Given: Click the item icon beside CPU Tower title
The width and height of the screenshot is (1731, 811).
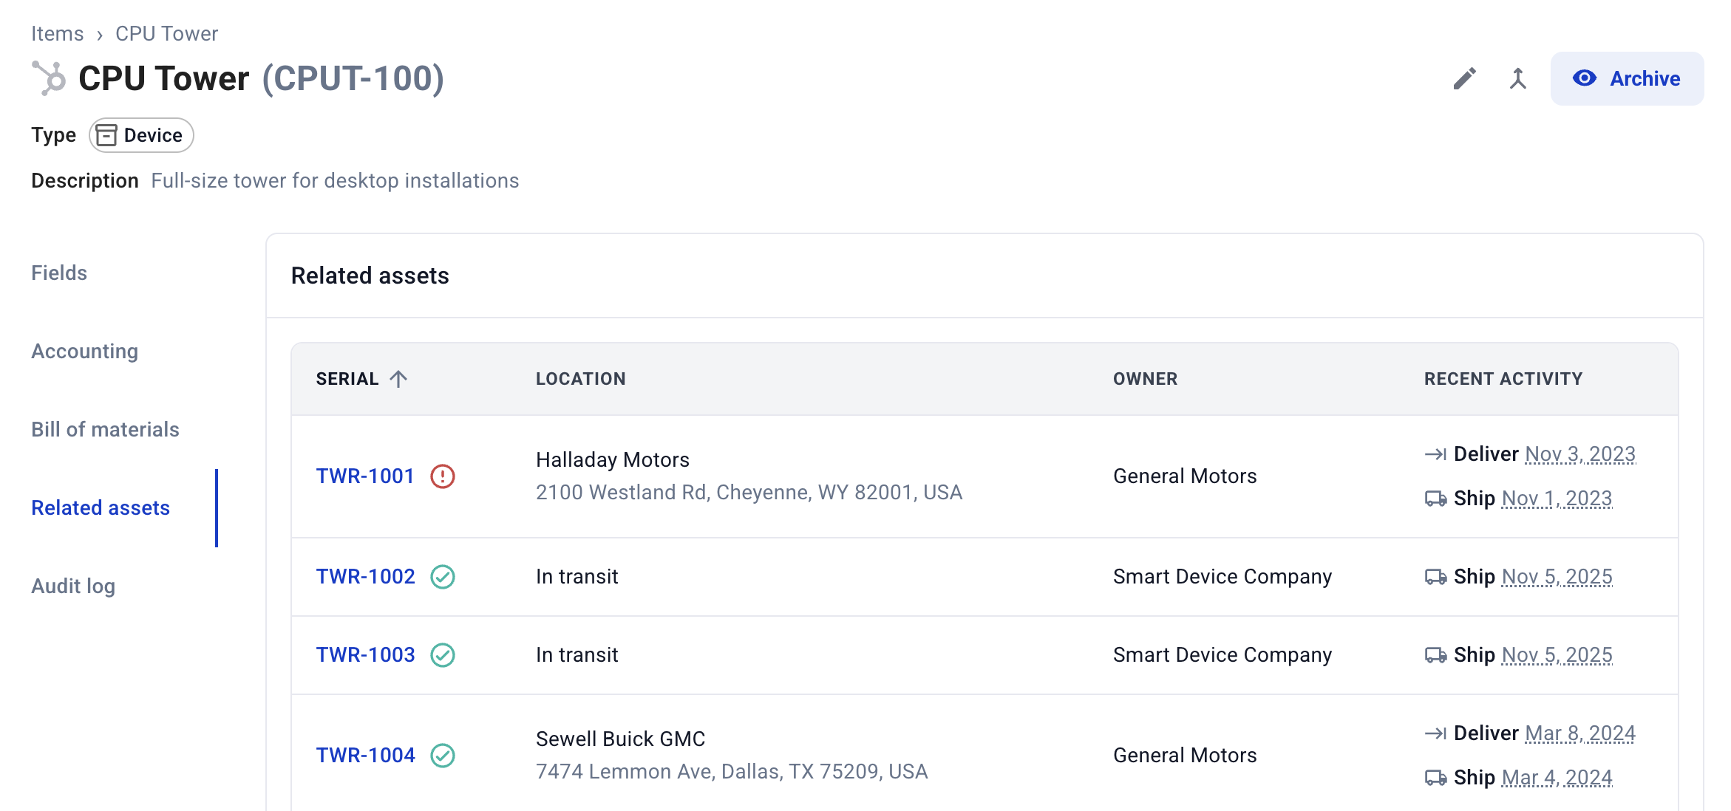Looking at the screenshot, I should pos(50,78).
